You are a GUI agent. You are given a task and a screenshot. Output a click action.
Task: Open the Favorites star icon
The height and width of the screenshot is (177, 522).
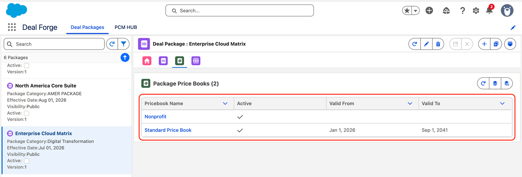tap(407, 11)
